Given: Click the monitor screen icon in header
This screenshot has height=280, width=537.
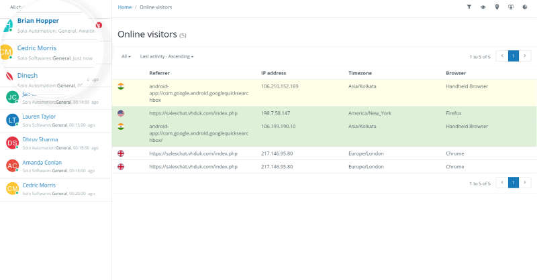Looking at the screenshot, I should pyautogui.click(x=511, y=7).
